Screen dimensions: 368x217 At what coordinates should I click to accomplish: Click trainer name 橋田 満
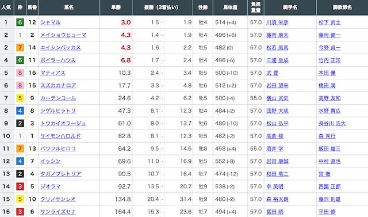pos(327,86)
